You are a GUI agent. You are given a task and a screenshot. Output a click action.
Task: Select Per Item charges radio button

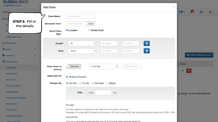pyautogui.click(x=67, y=83)
